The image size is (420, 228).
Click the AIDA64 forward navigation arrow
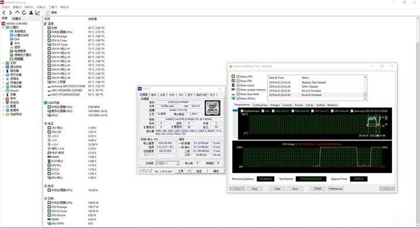click(x=10, y=13)
